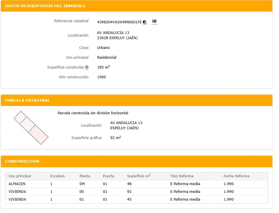Click the 'Tipo Reforma' column header
The height and width of the screenshot is (213, 279).
point(182,176)
